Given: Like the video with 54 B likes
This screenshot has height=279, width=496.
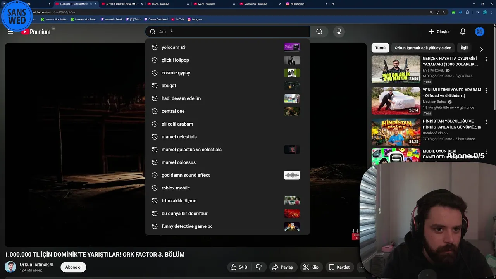Looking at the screenshot, I should point(239,267).
